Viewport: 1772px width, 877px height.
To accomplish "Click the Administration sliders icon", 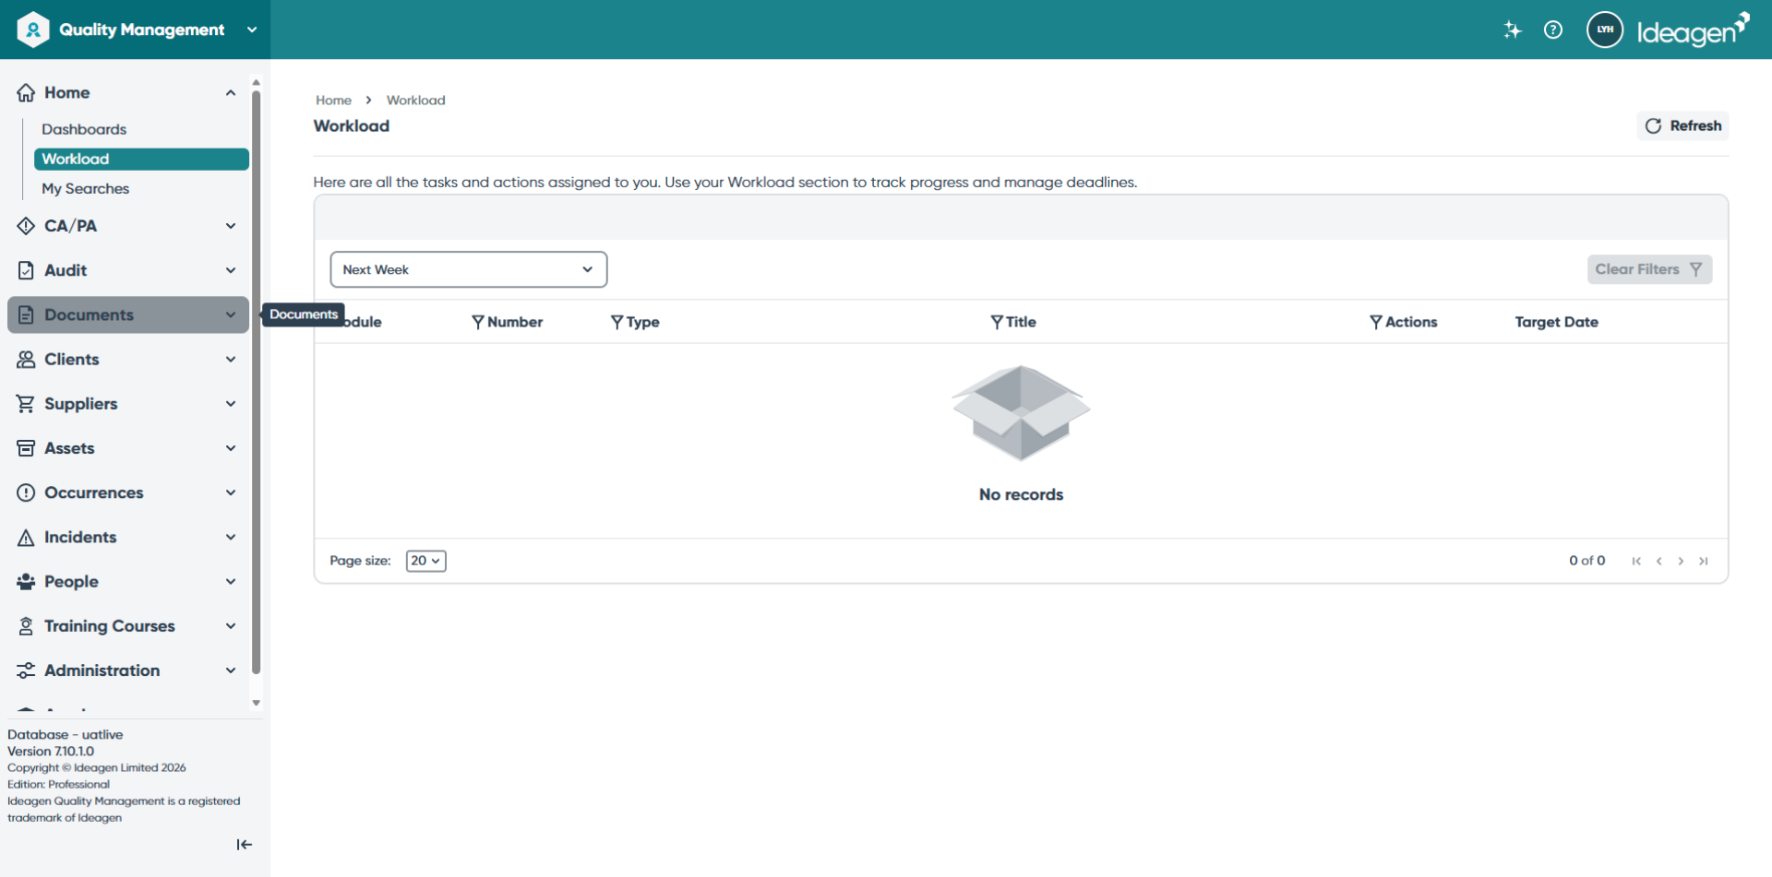I will tap(26, 670).
